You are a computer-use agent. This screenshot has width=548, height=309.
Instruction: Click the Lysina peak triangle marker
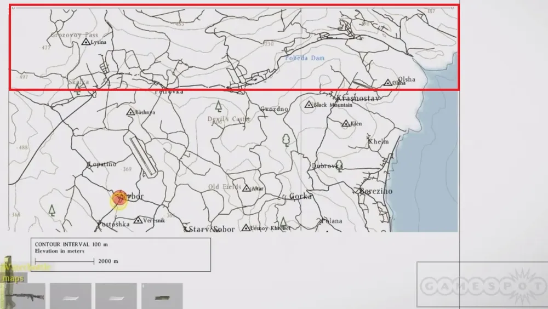pos(85,42)
